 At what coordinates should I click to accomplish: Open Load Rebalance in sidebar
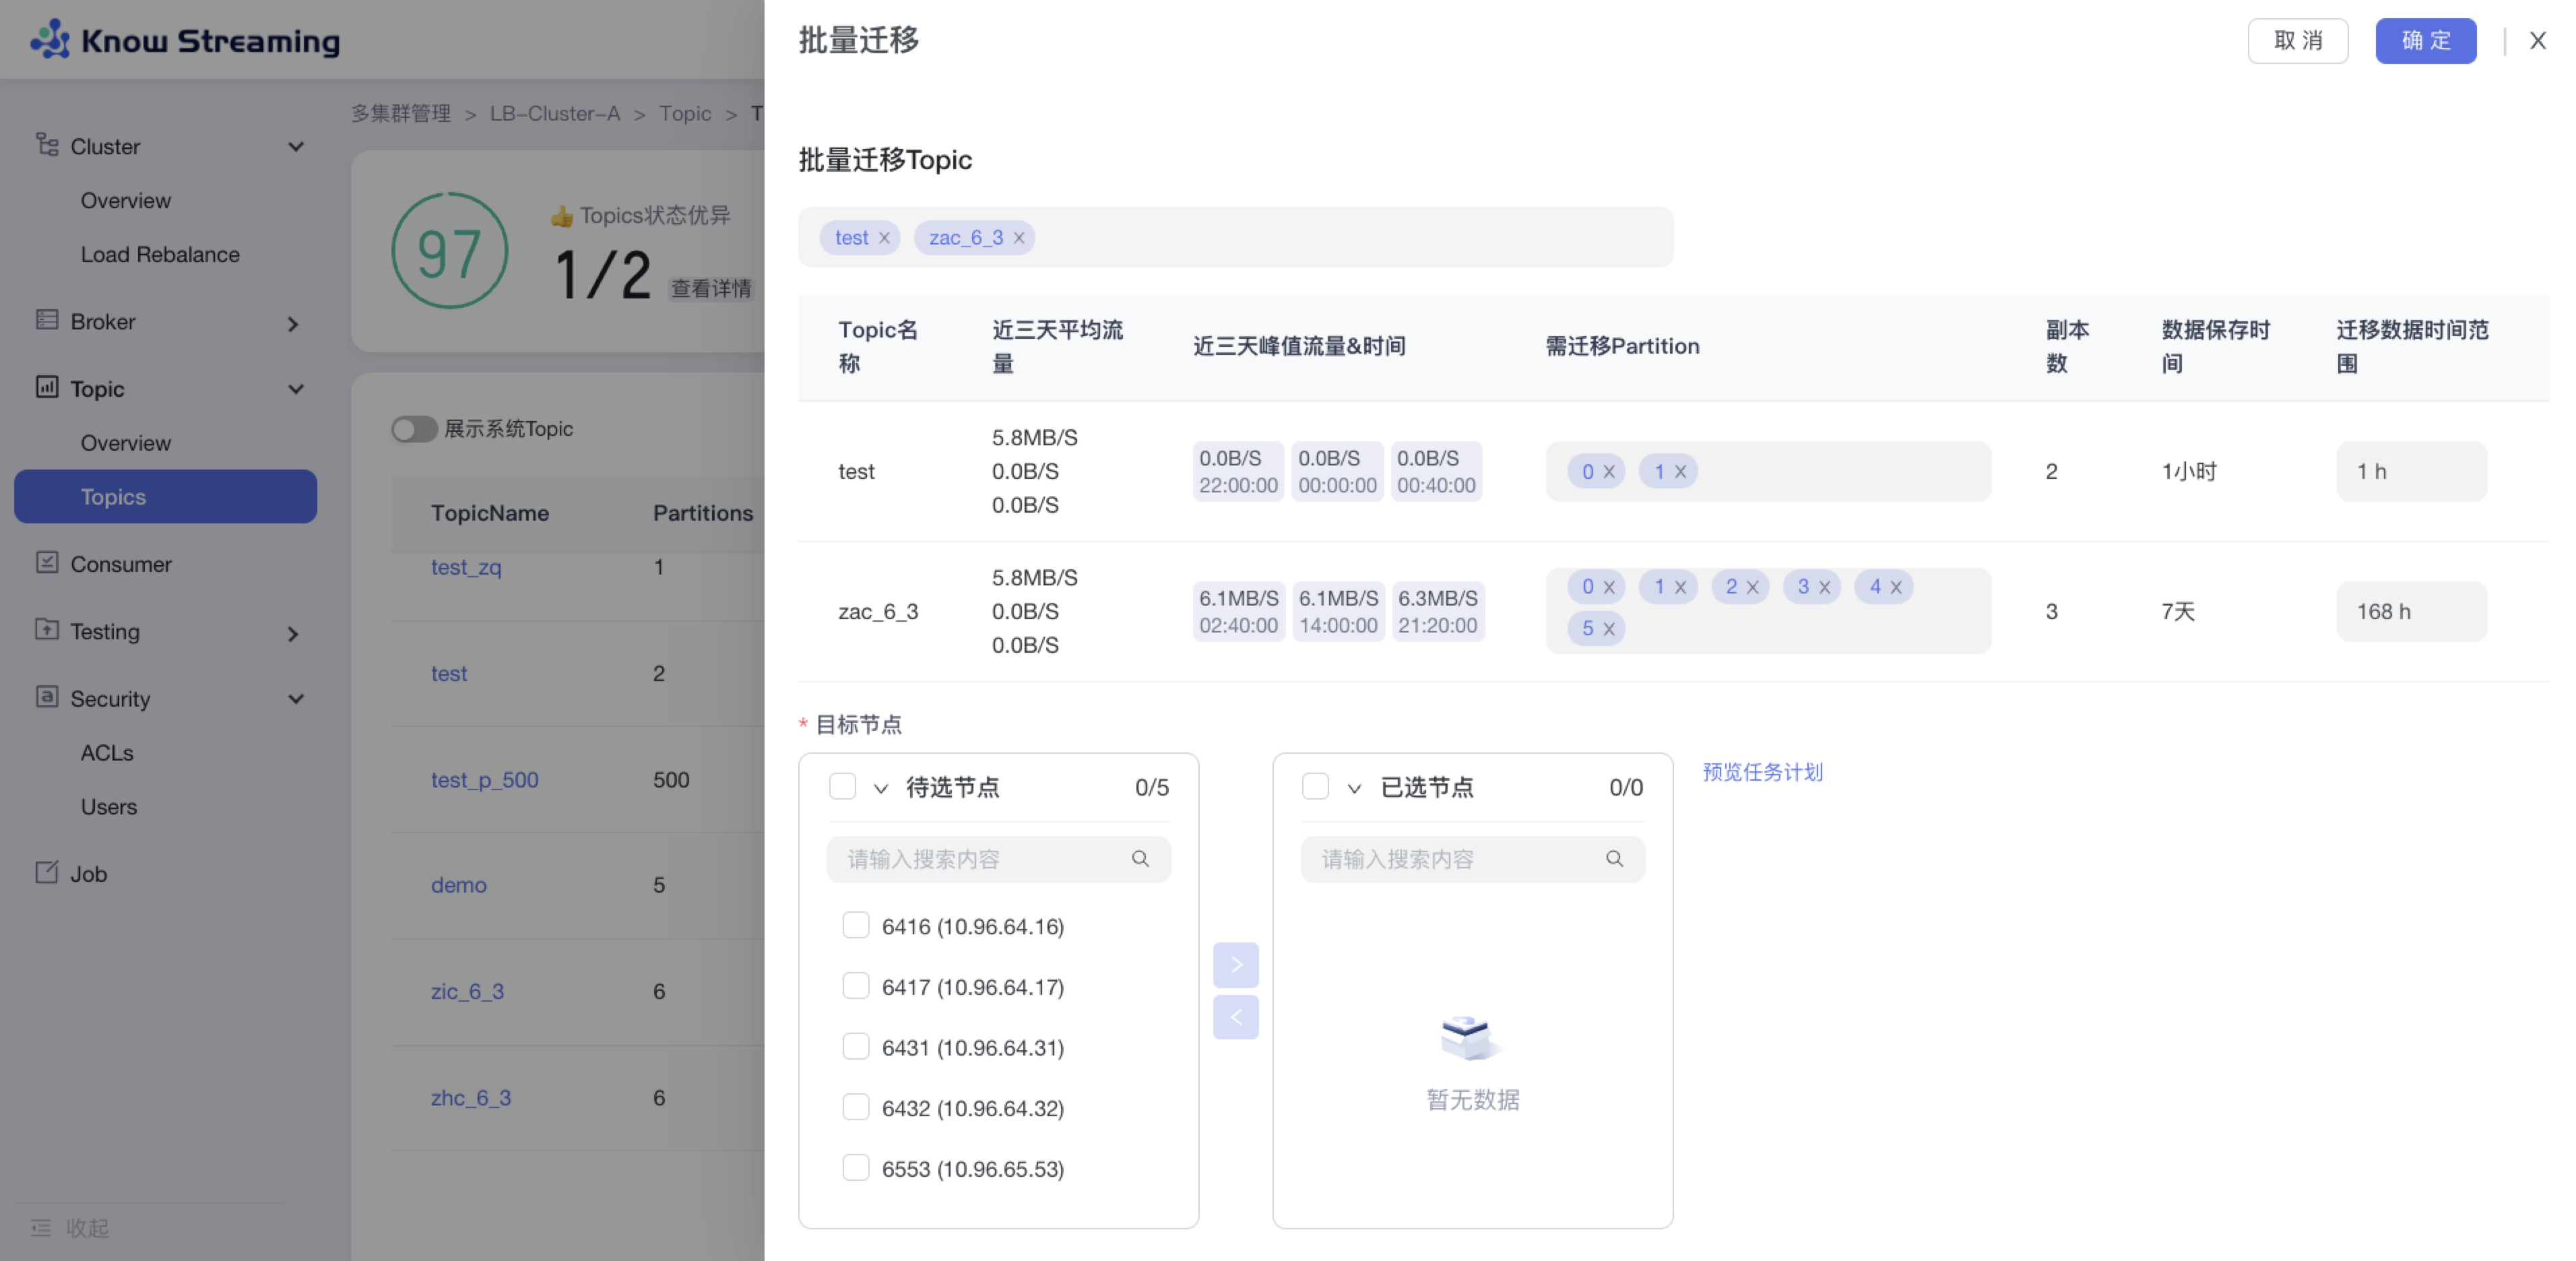[x=160, y=254]
